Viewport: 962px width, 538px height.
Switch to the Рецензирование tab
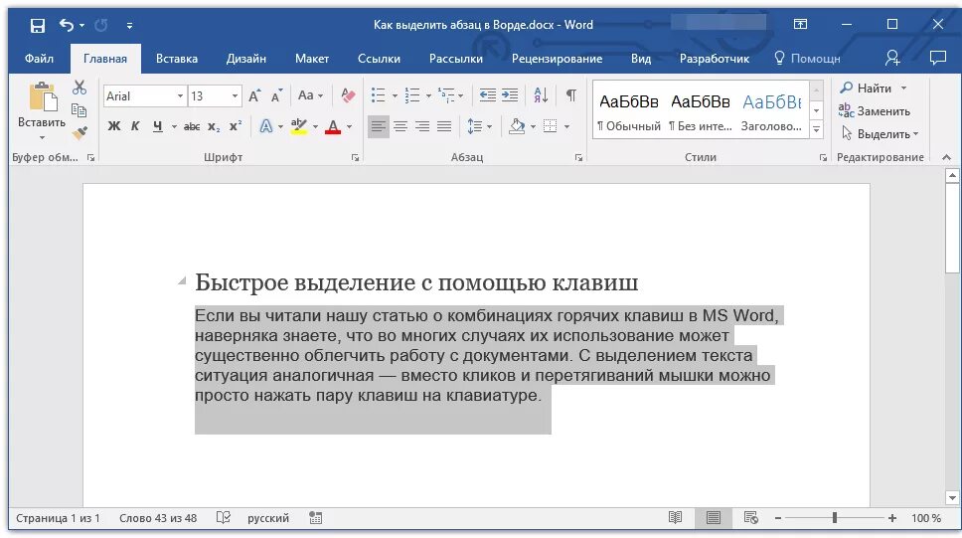point(558,59)
